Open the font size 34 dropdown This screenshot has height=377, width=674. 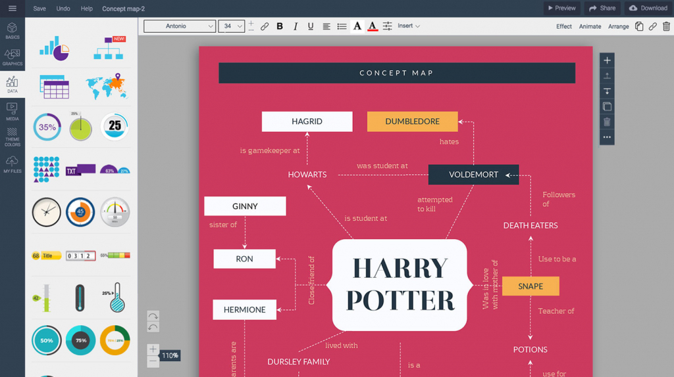click(231, 26)
